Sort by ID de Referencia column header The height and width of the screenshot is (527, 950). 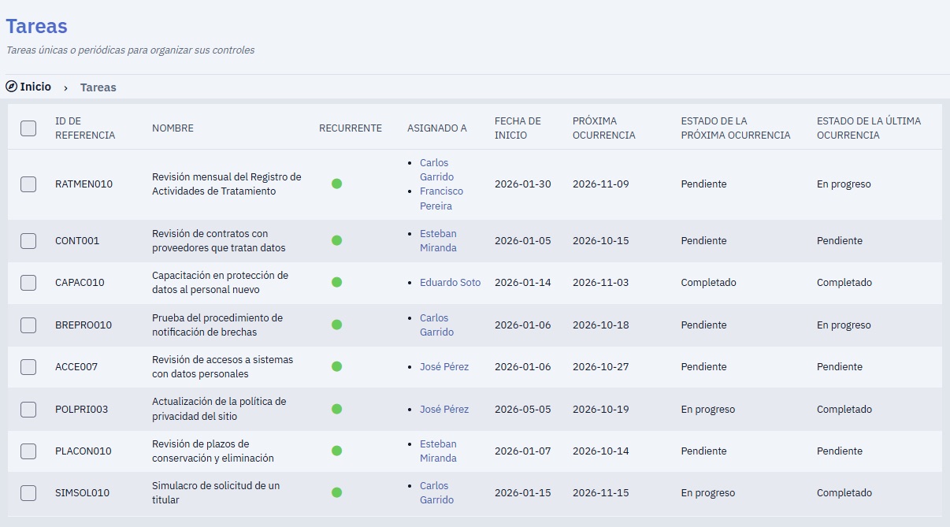coord(85,128)
